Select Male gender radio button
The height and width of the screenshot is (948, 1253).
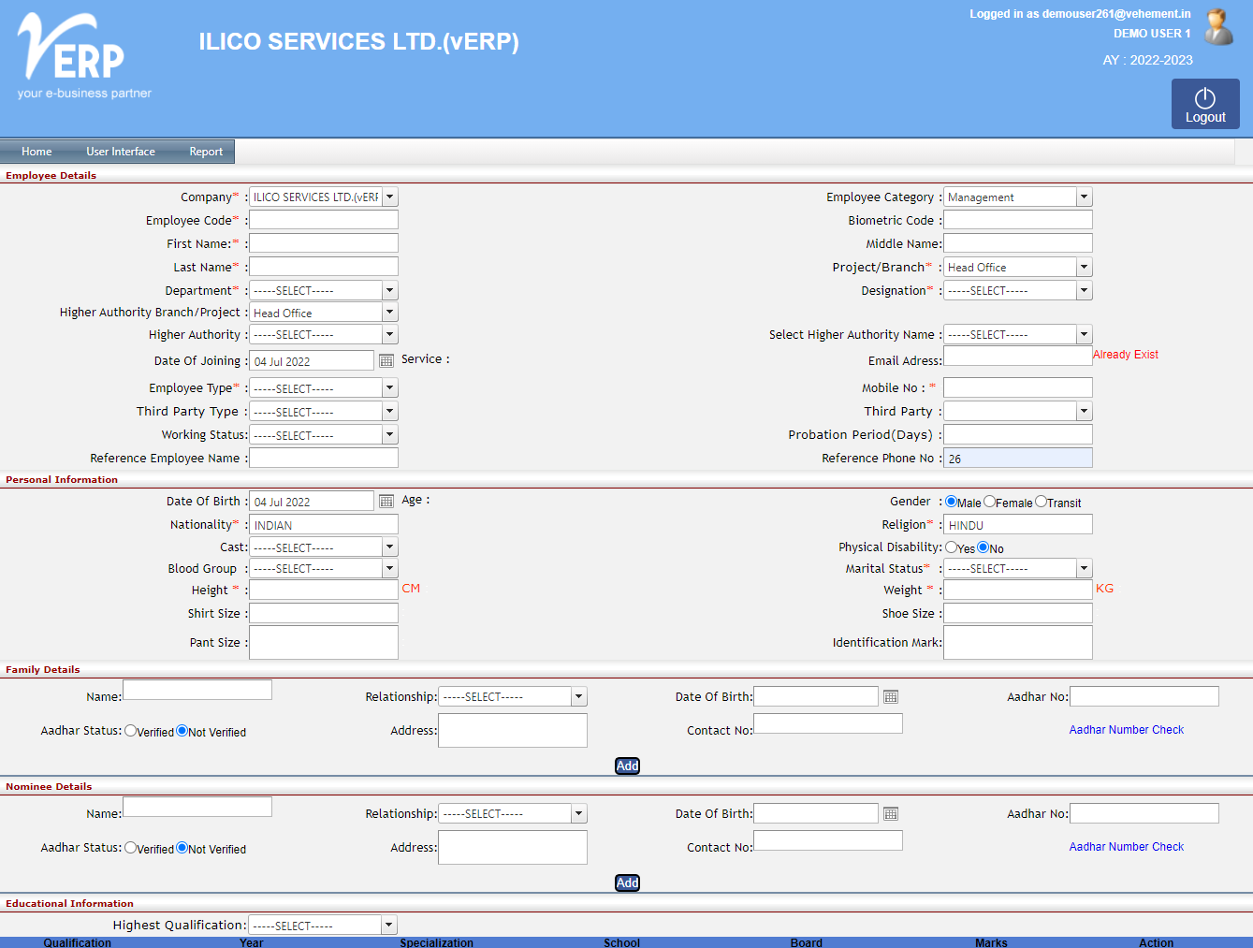click(952, 502)
